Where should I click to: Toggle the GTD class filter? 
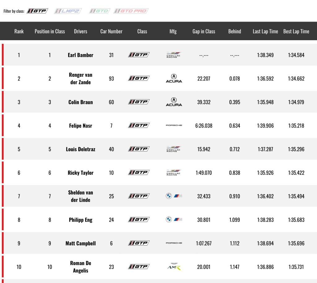(x=99, y=11)
